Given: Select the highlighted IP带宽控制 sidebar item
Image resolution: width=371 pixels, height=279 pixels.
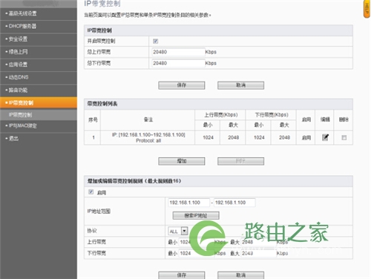Looking at the screenshot, I should [x=39, y=103].
